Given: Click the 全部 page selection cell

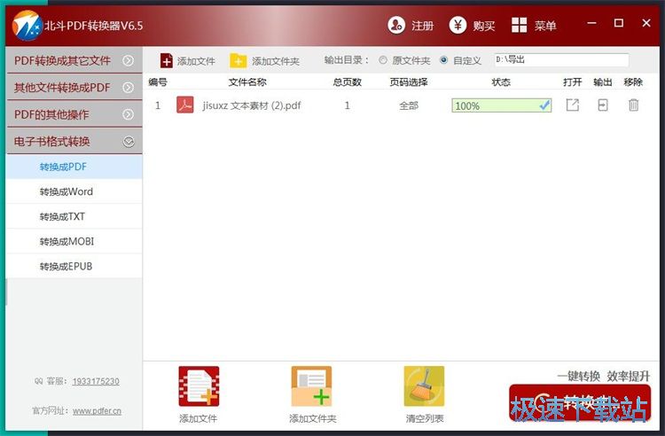Looking at the screenshot, I should click(409, 105).
